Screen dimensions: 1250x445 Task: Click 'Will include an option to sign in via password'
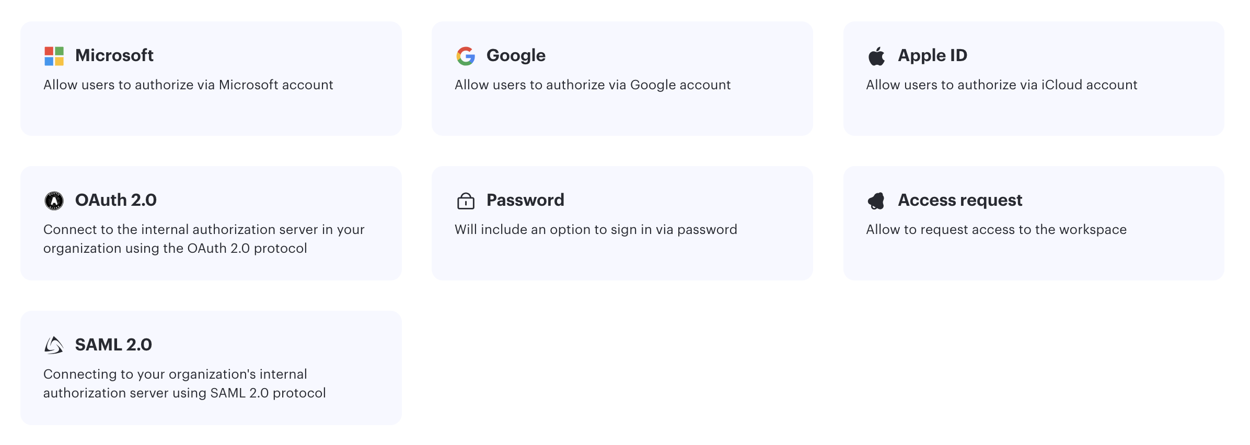tap(596, 230)
